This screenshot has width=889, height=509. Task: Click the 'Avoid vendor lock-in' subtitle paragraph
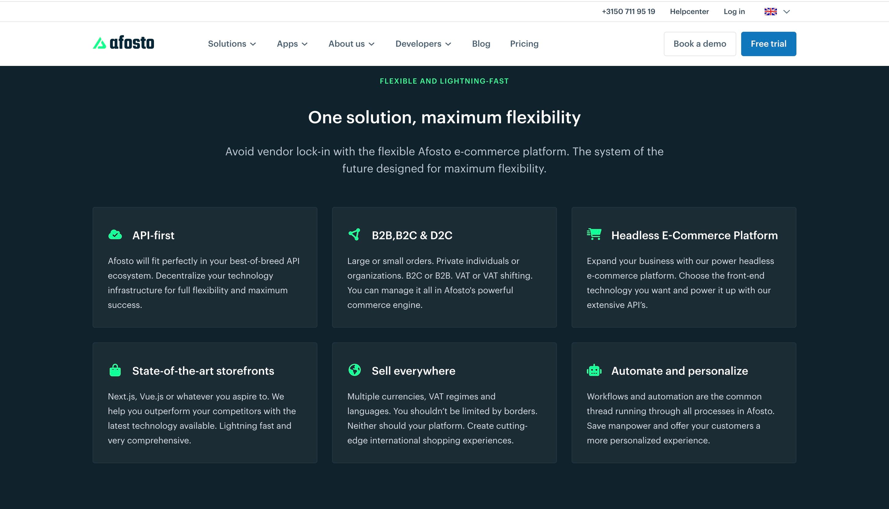pyautogui.click(x=444, y=160)
